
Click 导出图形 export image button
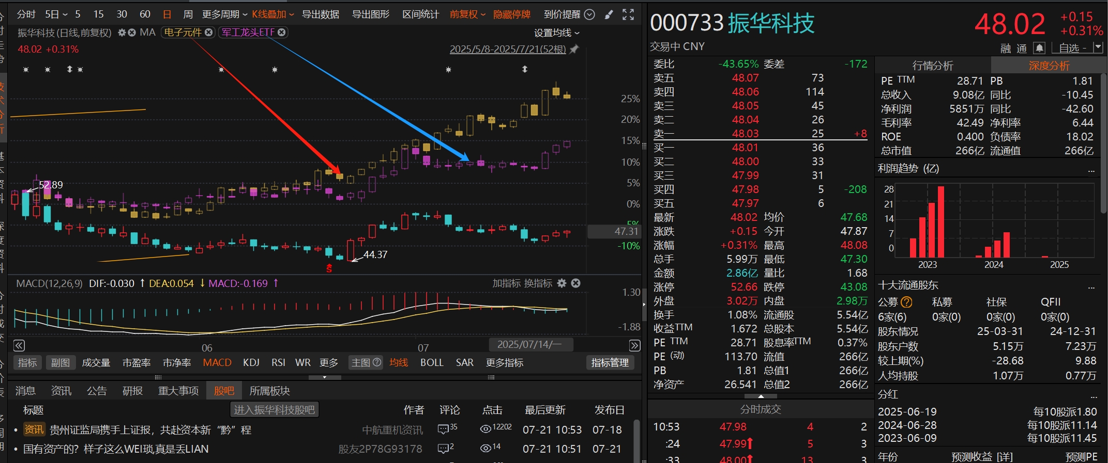pos(371,14)
